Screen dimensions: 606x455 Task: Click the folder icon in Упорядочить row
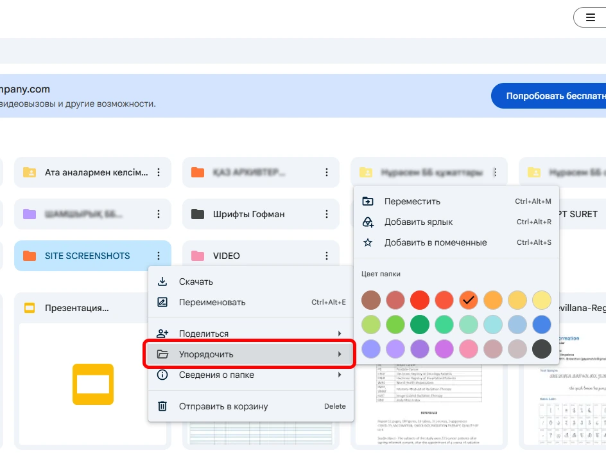tap(162, 354)
